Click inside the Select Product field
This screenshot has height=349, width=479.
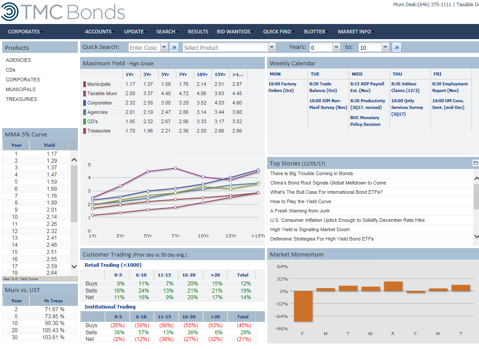tap(225, 48)
